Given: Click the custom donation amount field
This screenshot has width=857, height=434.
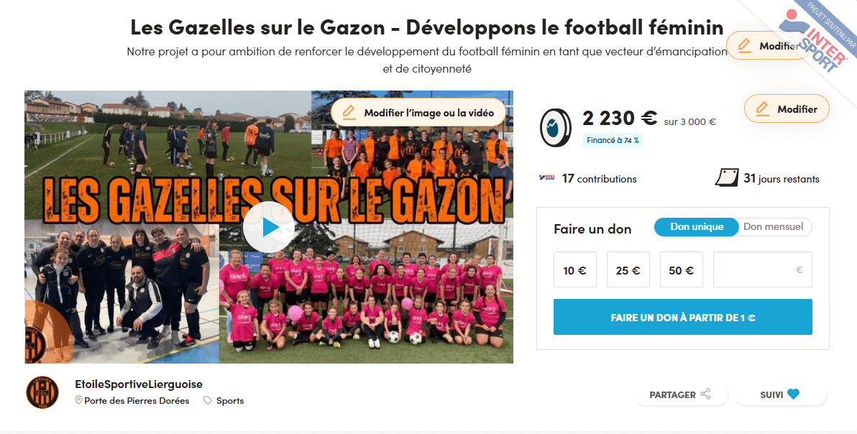Looking at the screenshot, I should (x=762, y=269).
